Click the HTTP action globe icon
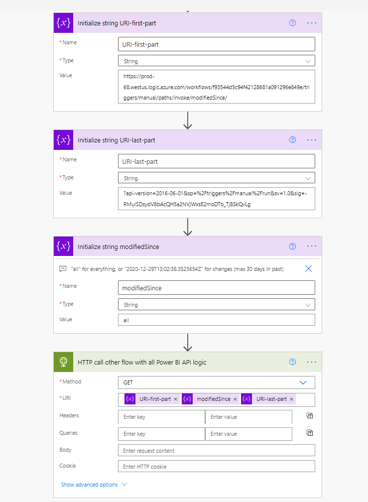 point(63,362)
